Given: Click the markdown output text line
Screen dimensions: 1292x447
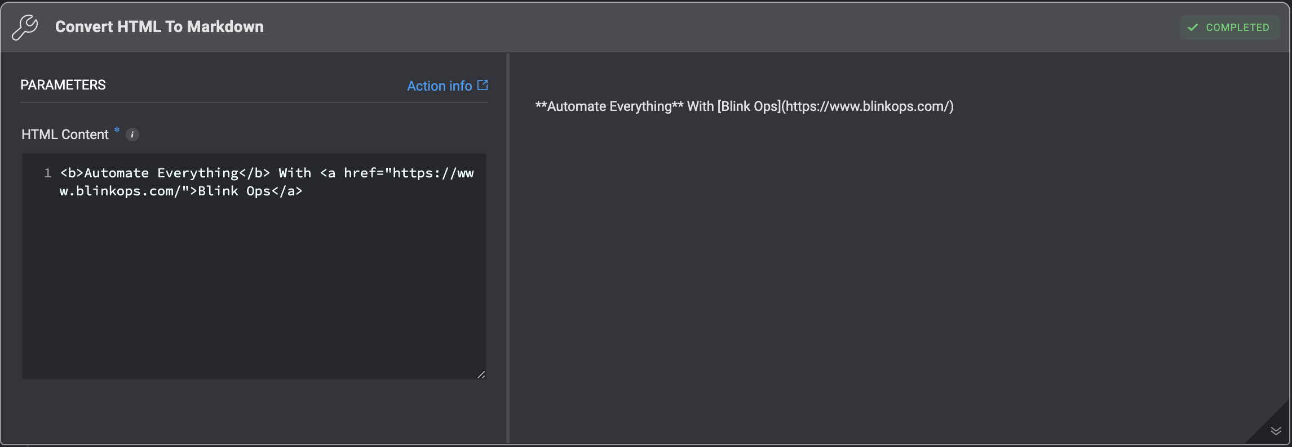Looking at the screenshot, I should click(744, 106).
